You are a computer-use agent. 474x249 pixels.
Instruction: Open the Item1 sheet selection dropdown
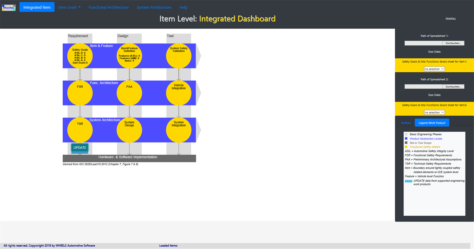(x=434, y=69)
